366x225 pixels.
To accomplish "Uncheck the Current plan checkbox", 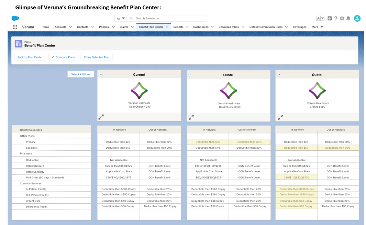I will 101,75.
